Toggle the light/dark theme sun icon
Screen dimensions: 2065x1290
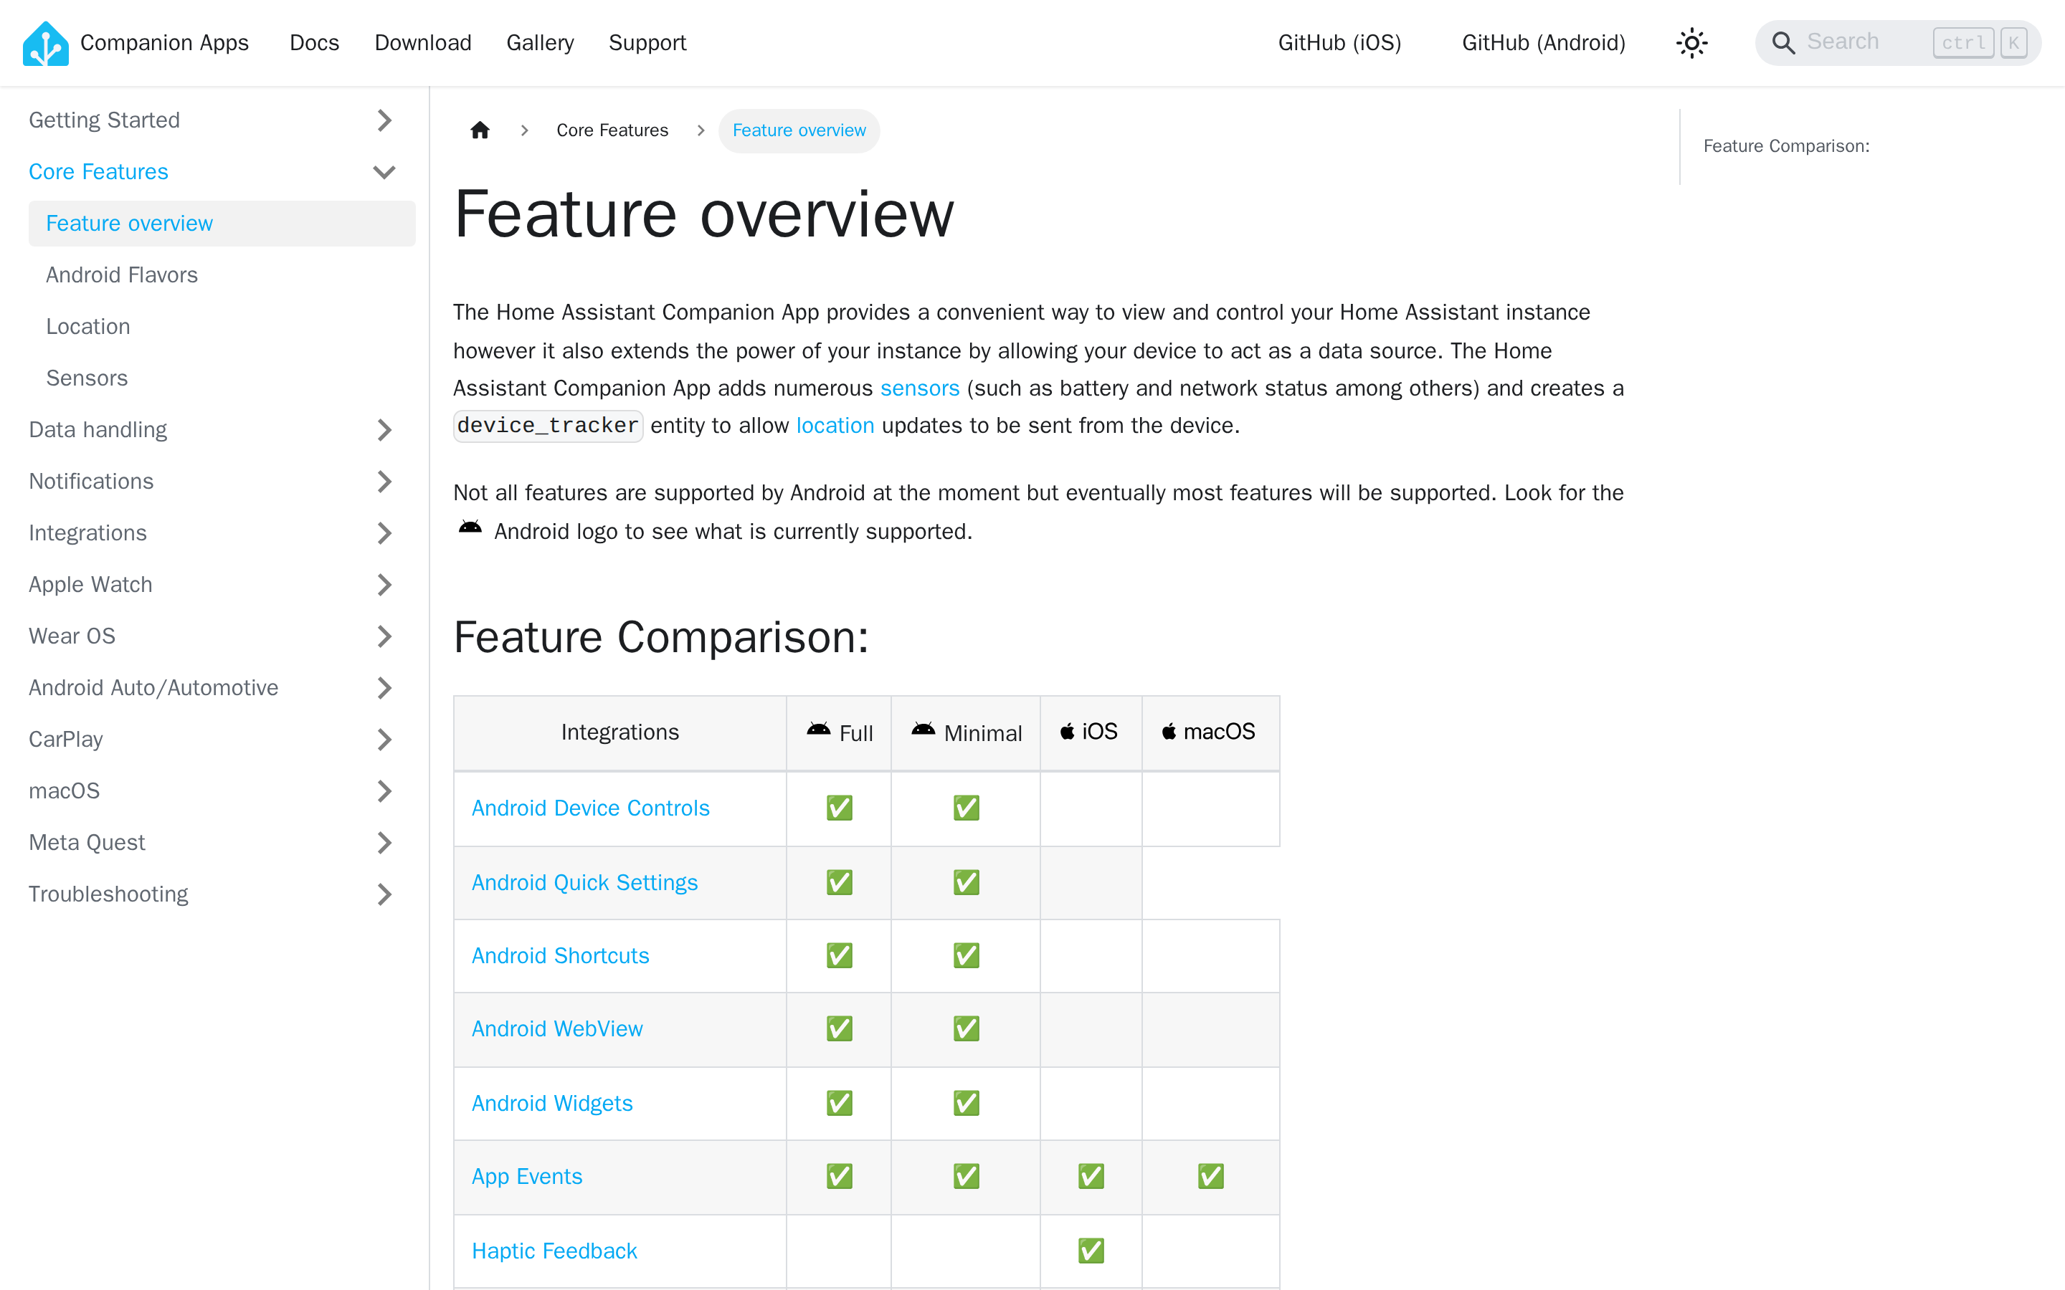click(x=1691, y=43)
